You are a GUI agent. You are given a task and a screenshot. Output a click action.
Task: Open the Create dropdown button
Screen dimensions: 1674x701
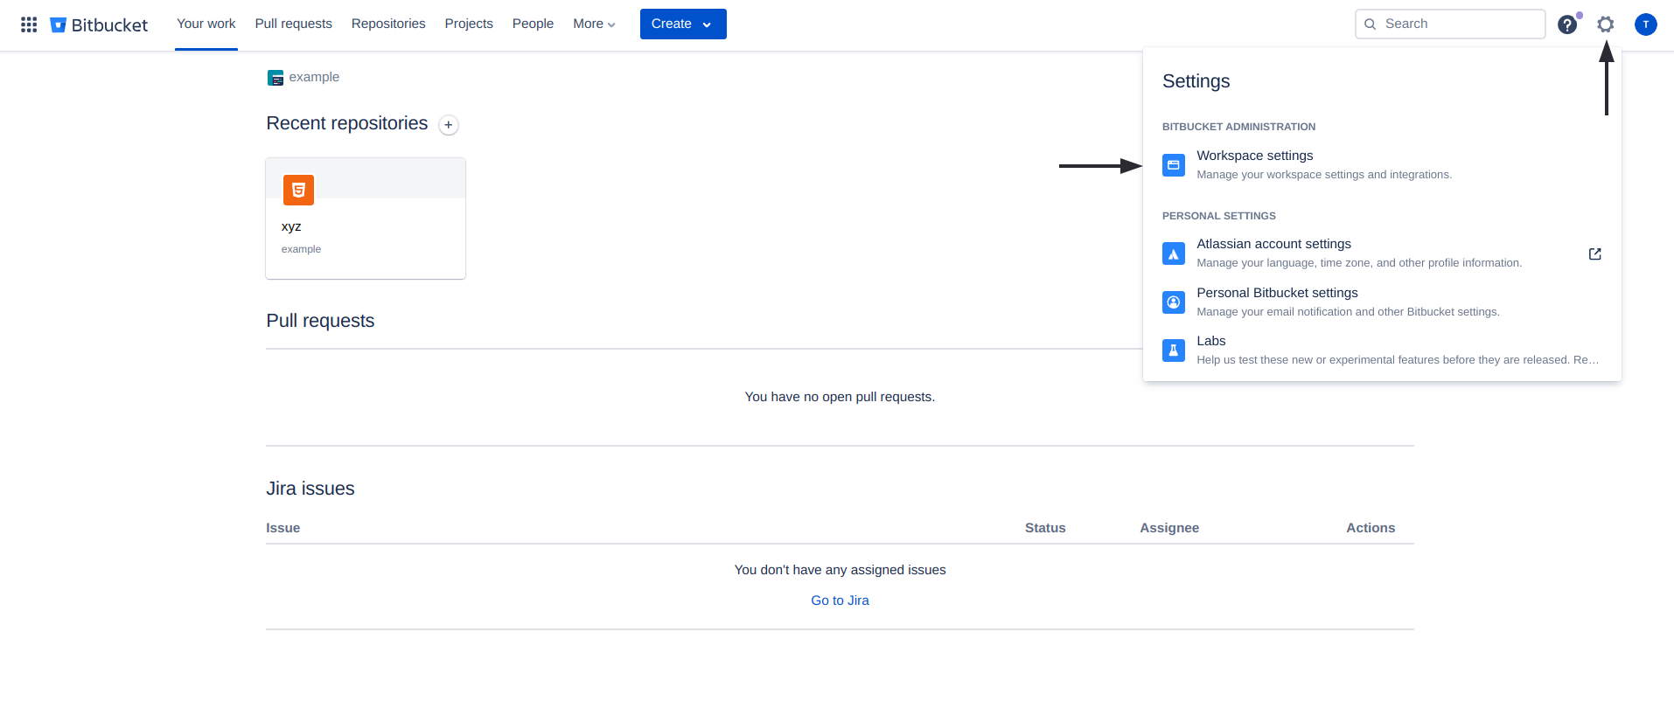[x=683, y=24]
